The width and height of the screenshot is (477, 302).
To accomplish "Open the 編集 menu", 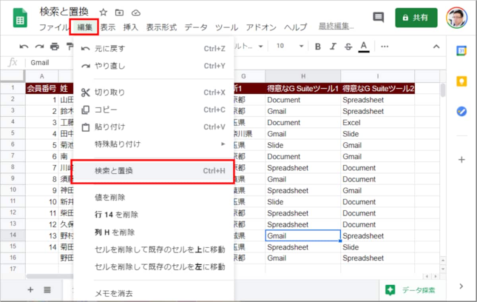I will 85,27.
